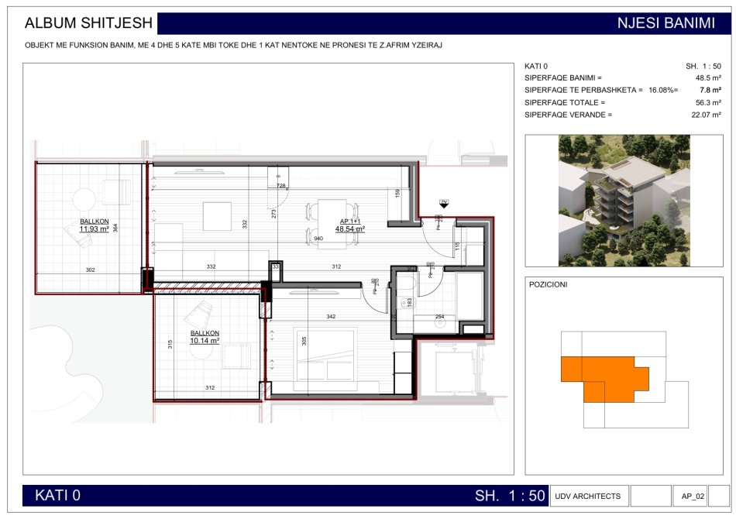Image resolution: width=736 pixels, height=519 pixels.
Task: Click the entrance arrow marker on the plan
Action: tap(444, 204)
